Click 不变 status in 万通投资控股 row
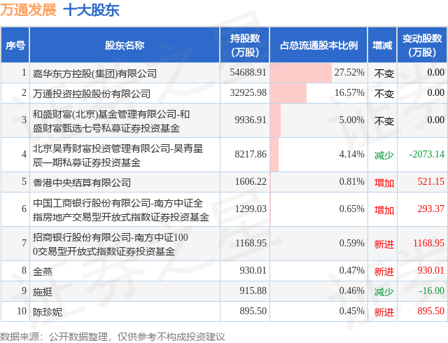 point(384,94)
